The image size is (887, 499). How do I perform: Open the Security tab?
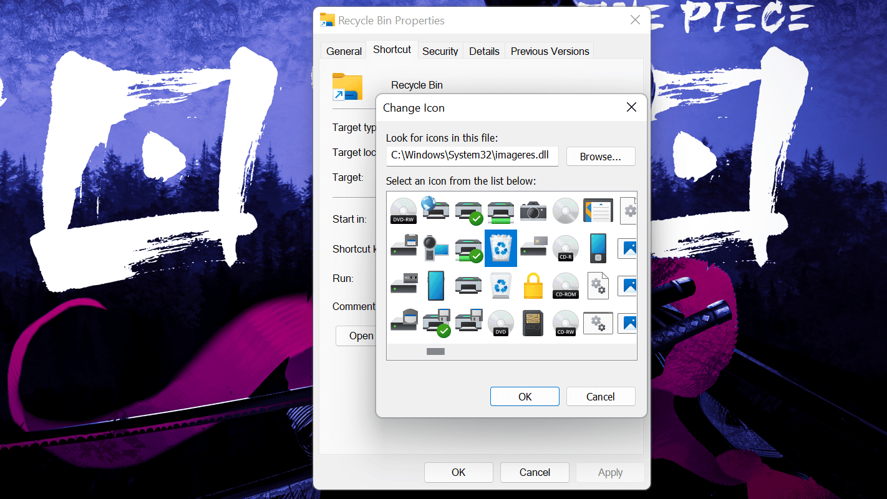coord(440,51)
